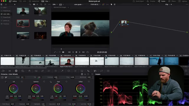Screen dimensions: 189x106
Task: Open the Effects panel
Action: pyautogui.click(x=172, y=1)
